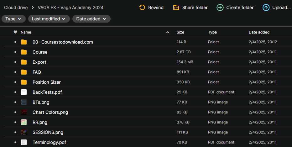
Task: Select the 00- Coursestodownload.com folder name
Action: coord(63,42)
